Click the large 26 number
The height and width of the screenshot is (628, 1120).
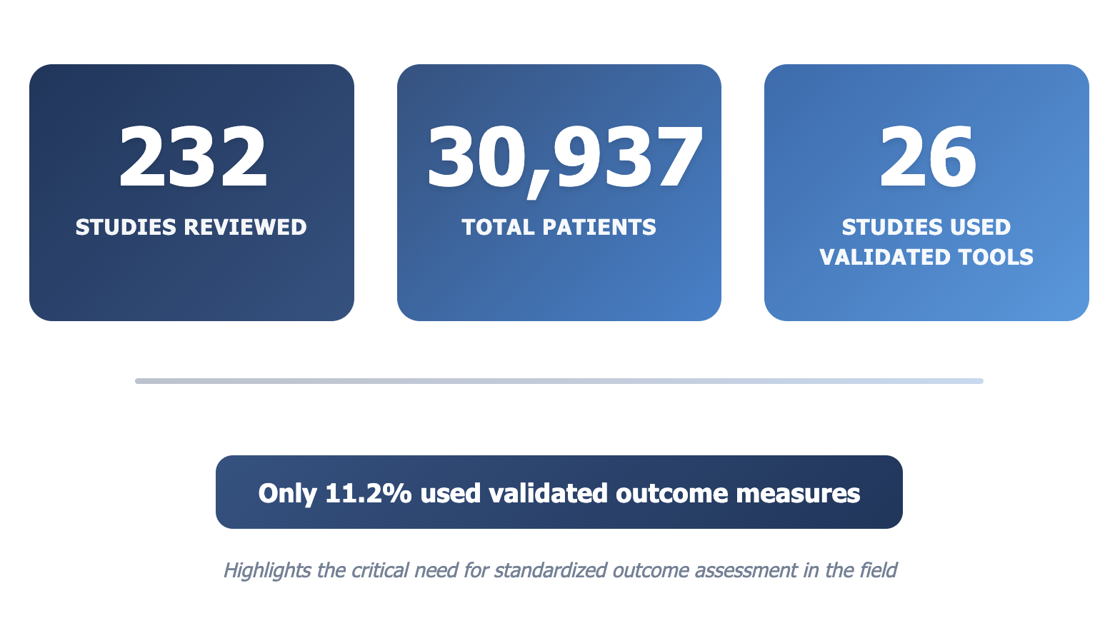pos(927,157)
